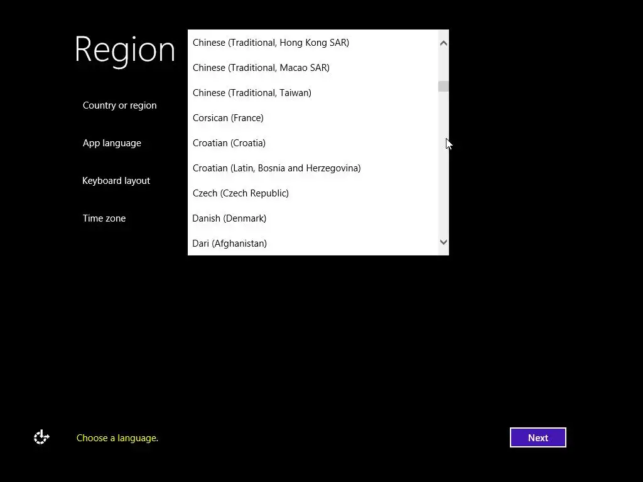Viewport: 643px width, 482px height.
Task: Click the Next button
Action: [x=538, y=437]
